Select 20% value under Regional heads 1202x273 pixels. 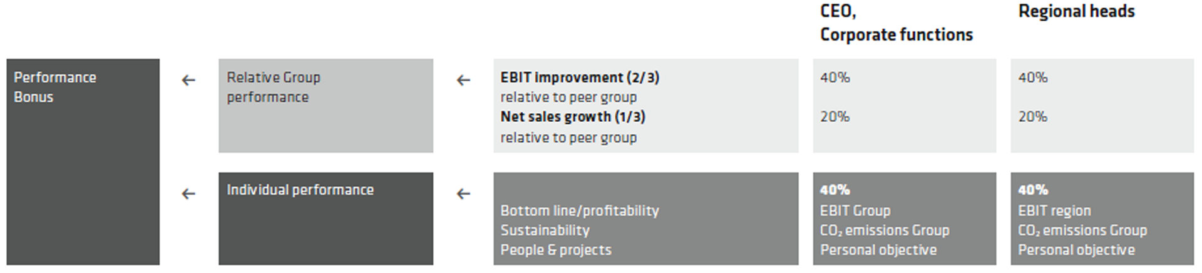coord(1033,117)
